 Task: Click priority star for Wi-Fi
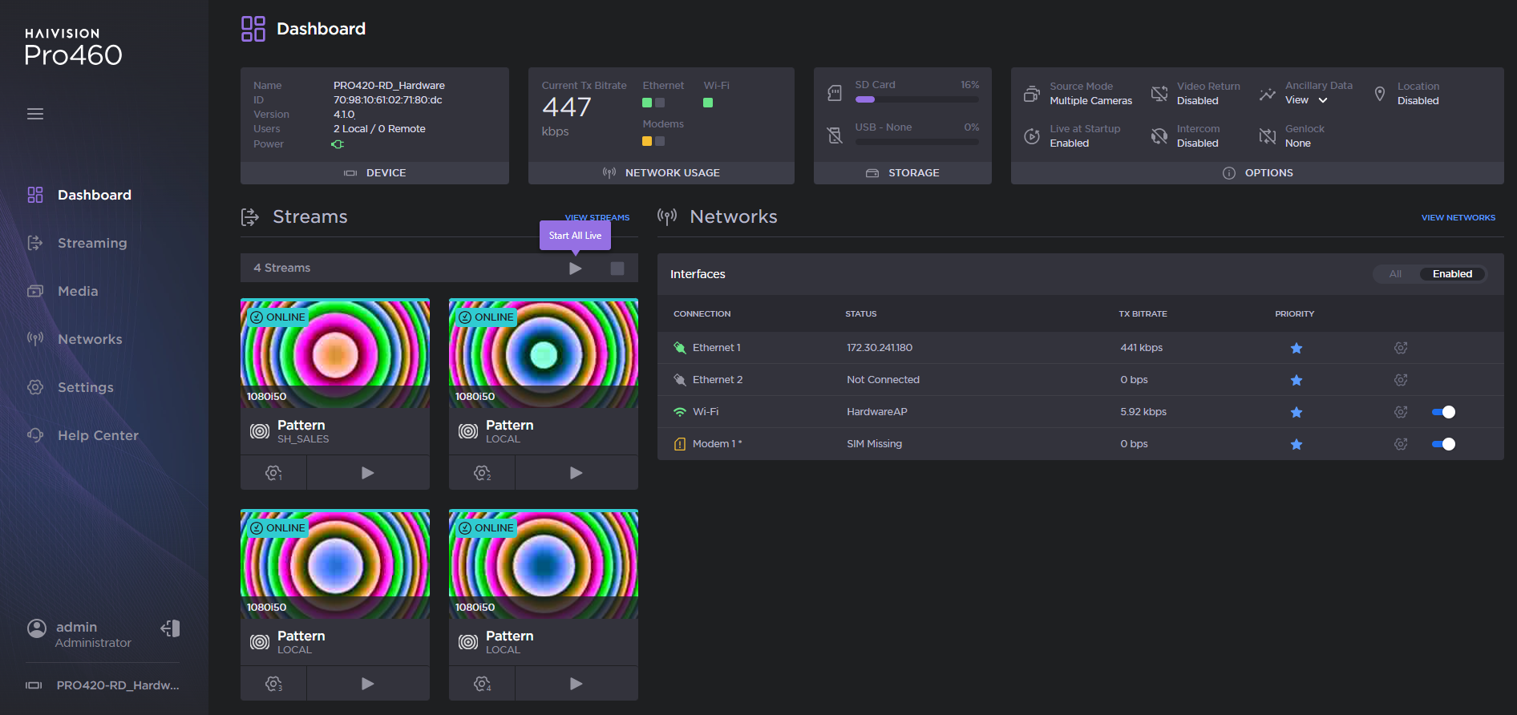pyautogui.click(x=1296, y=412)
